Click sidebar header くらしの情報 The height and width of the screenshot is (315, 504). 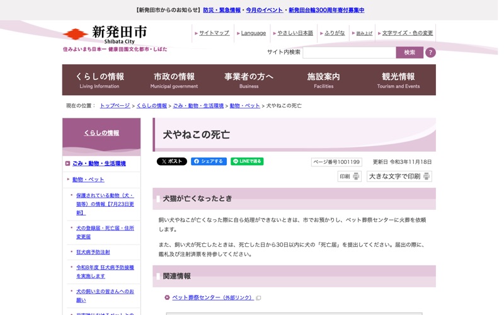click(x=101, y=133)
